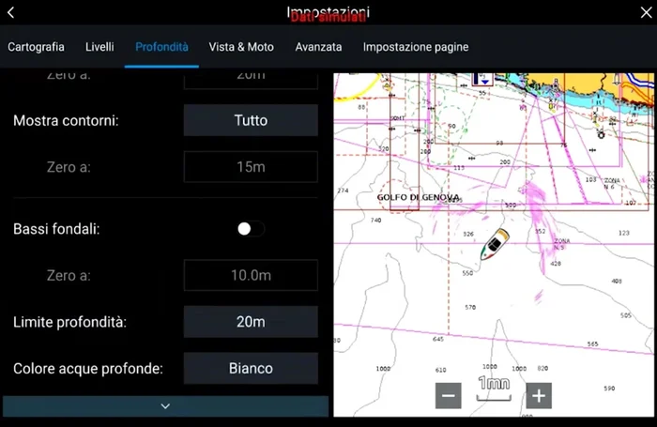Select the boat icon on the chart
657x427 pixels.
495,244
